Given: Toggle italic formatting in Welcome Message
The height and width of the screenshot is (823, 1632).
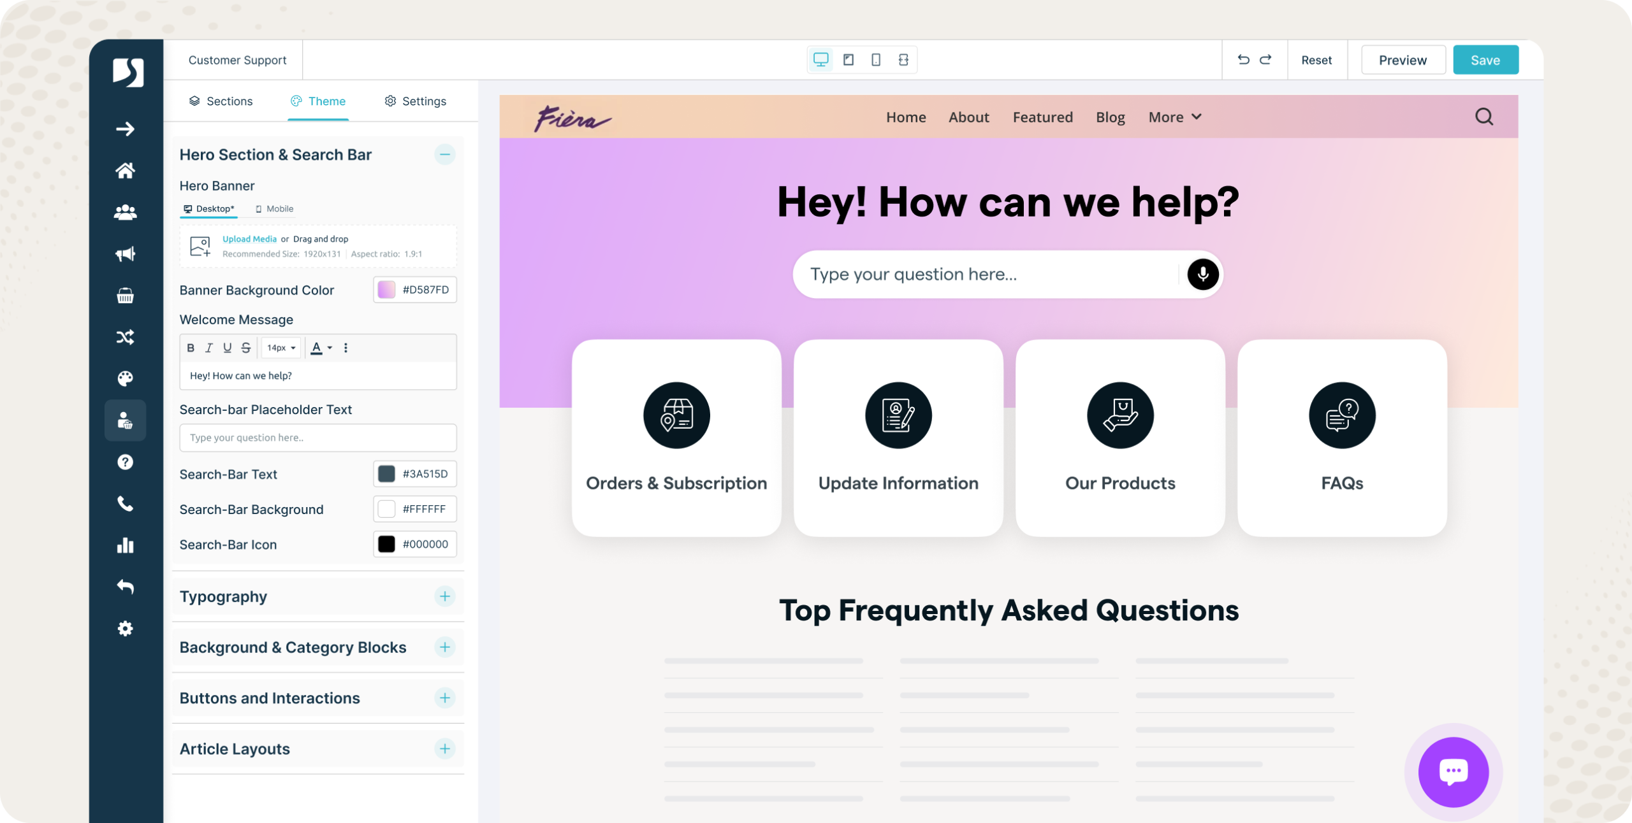Looking at the screenshot, I should [208, 348].
